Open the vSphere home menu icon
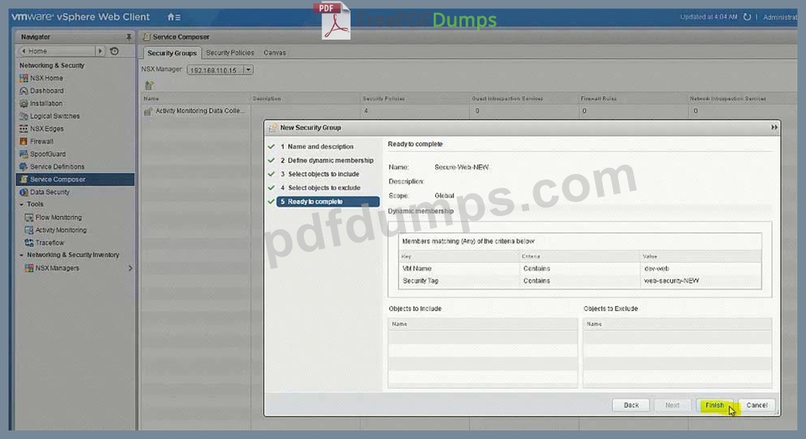 [174, 17]
